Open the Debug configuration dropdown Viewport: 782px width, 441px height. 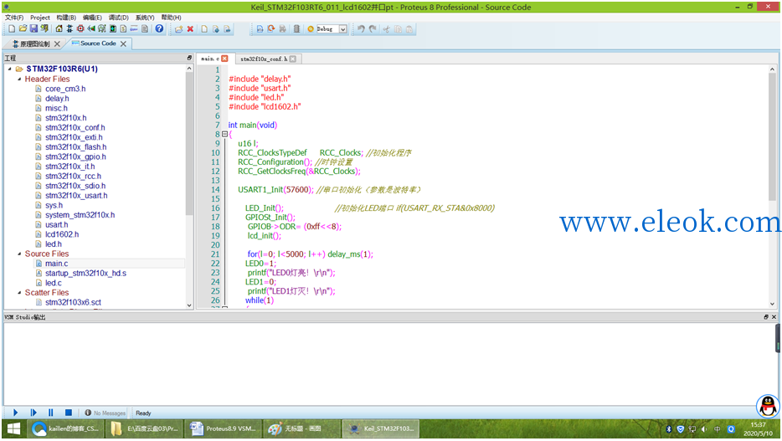343,29
